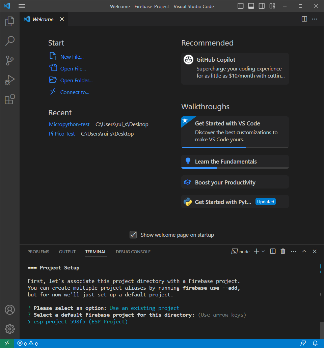
Task: Open Boost your Productivity walkthrough
Action: click(x=235, y=182)
